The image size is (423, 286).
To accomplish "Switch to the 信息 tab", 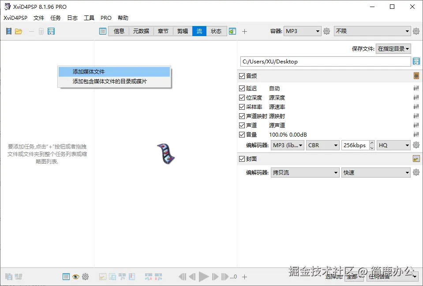I will click(x=119, y=31).
